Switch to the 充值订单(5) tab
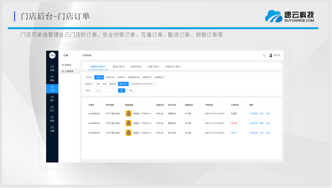 pos(153,66)
